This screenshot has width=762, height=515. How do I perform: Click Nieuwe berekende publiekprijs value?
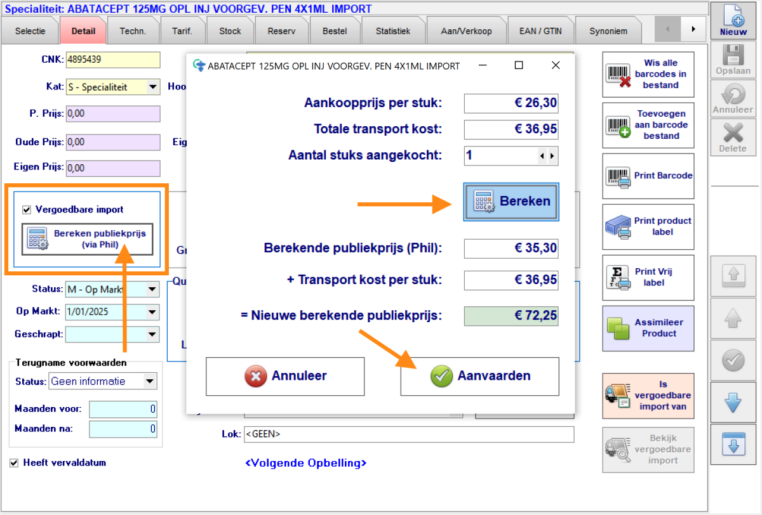point(511,316)
